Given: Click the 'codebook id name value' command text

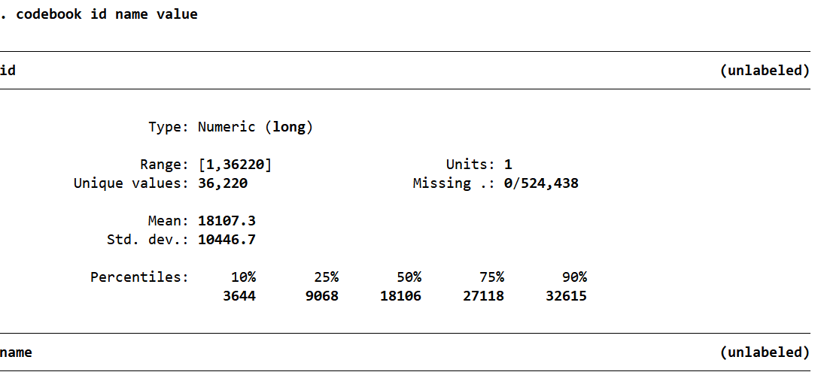Looking at the screenshot, I should point(107,14).
